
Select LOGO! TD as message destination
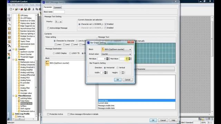(70, 53)
